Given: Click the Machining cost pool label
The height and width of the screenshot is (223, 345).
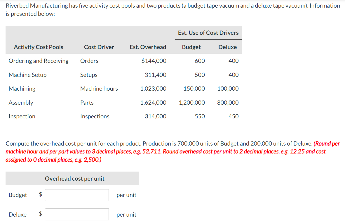Looking at the screenshot, I should (22, 89).
